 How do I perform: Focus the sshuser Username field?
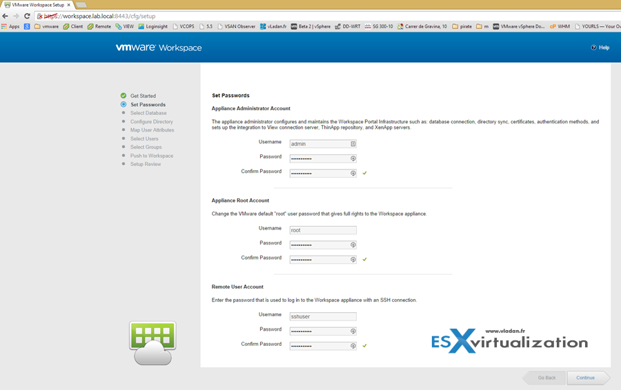tap(323, 316)
